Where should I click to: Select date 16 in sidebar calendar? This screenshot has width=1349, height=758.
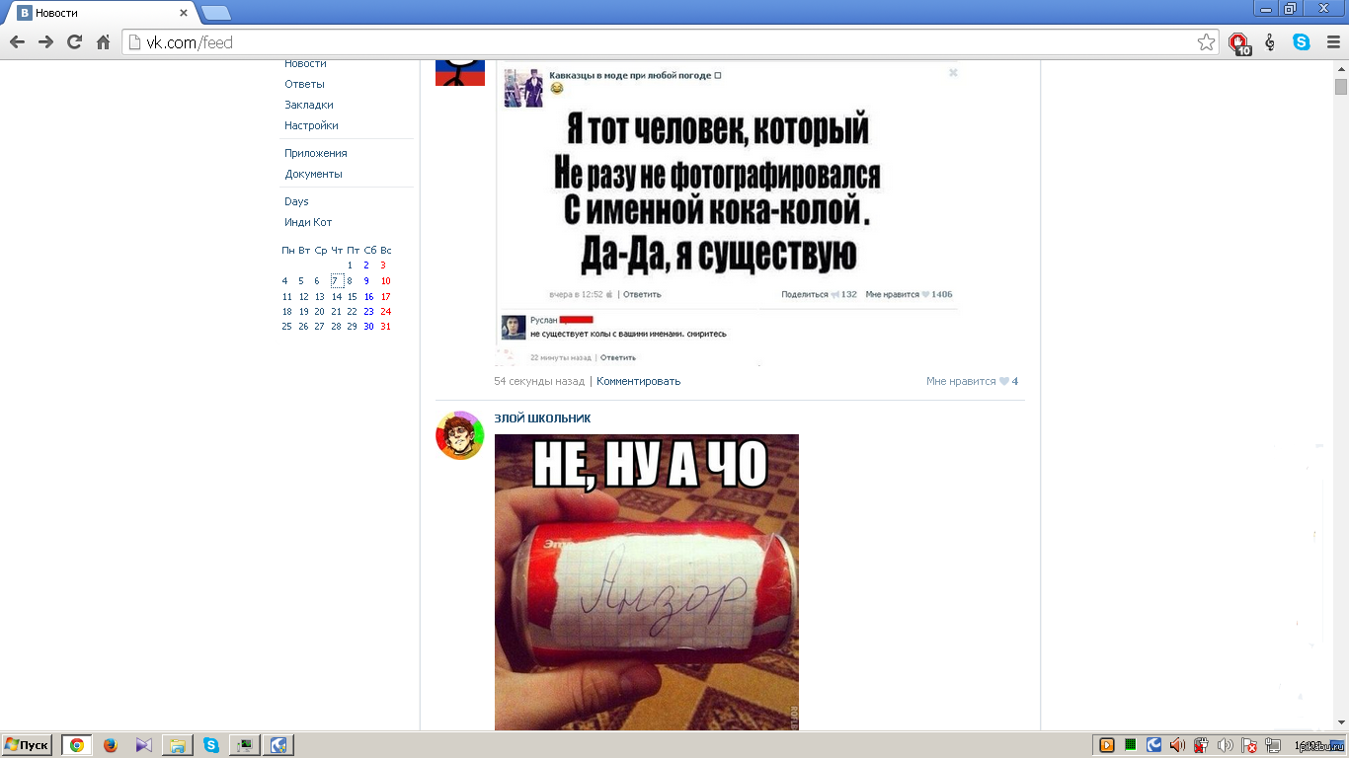[x=368, y=296]
